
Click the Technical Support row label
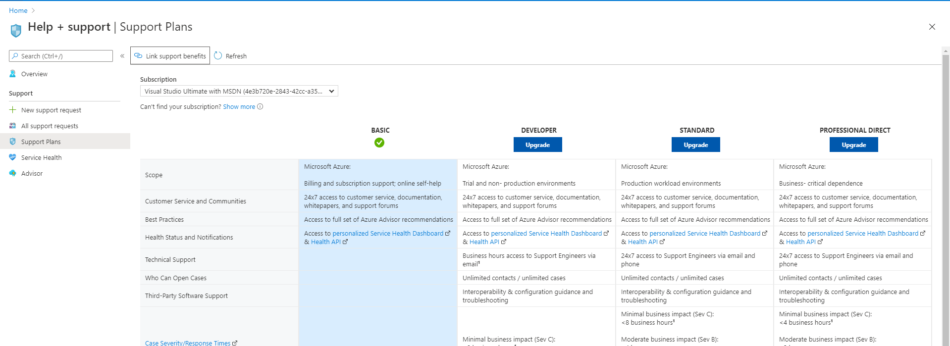click(x=170, y=259)
